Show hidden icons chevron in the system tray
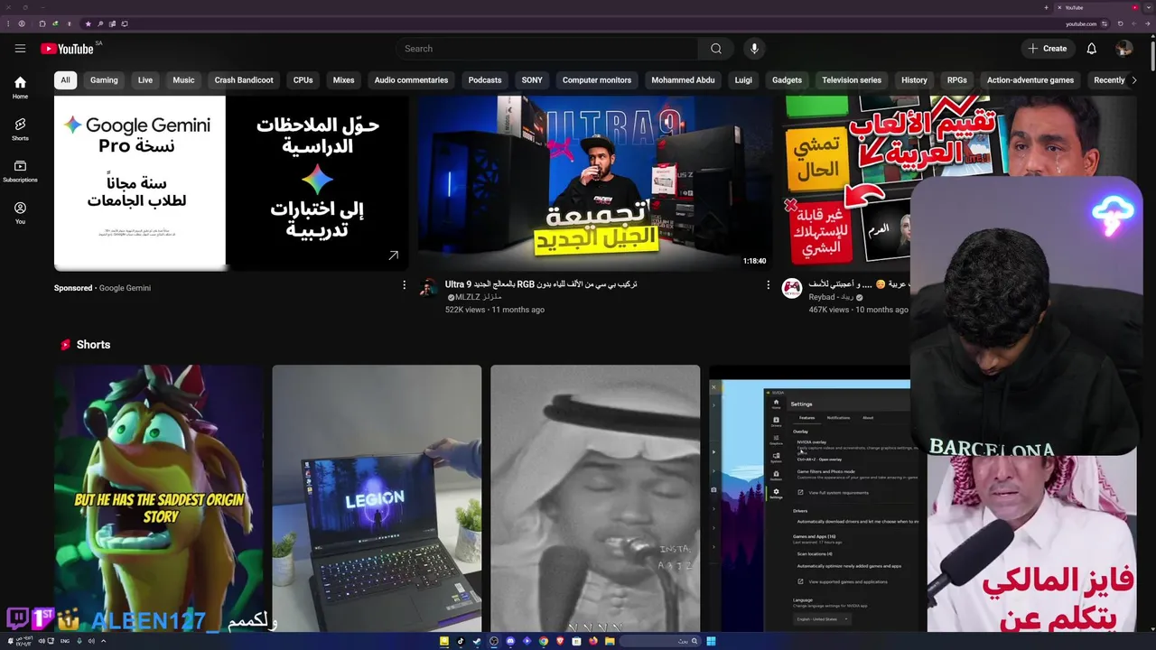 click(103, 641)
